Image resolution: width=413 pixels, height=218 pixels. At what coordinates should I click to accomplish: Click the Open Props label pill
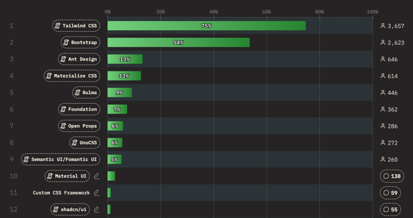pos(79,126)
